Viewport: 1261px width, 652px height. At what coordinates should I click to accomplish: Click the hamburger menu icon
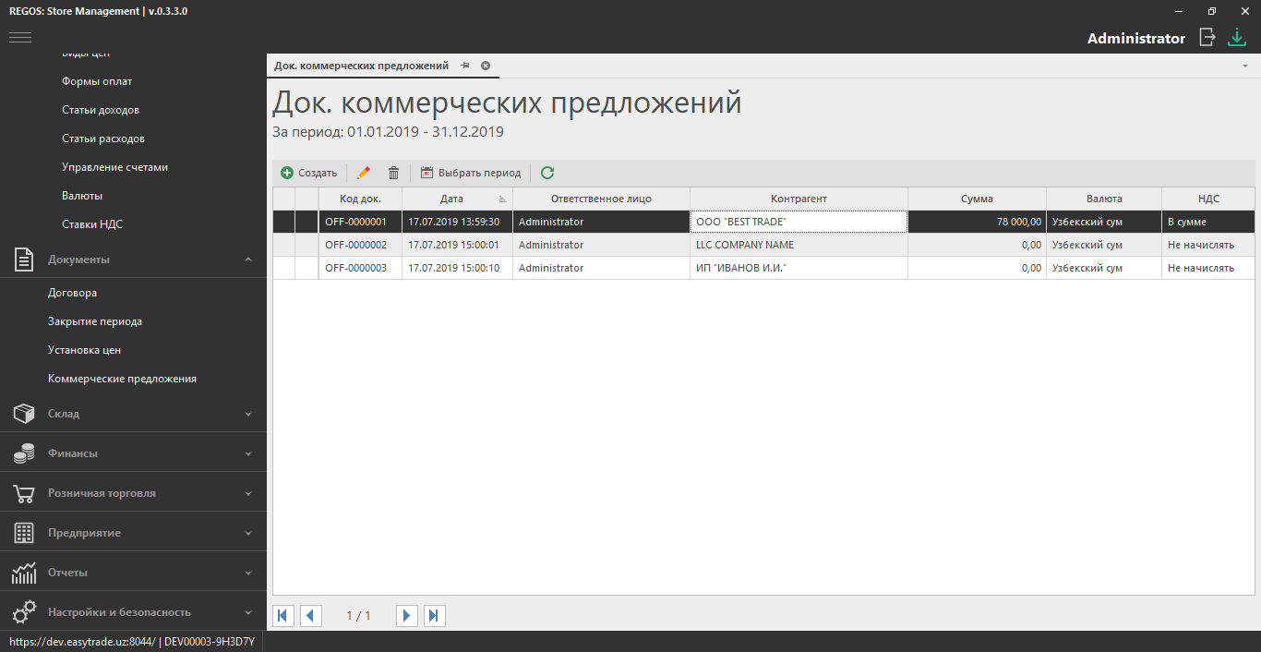pyautogui.click(x=20, y=37)
